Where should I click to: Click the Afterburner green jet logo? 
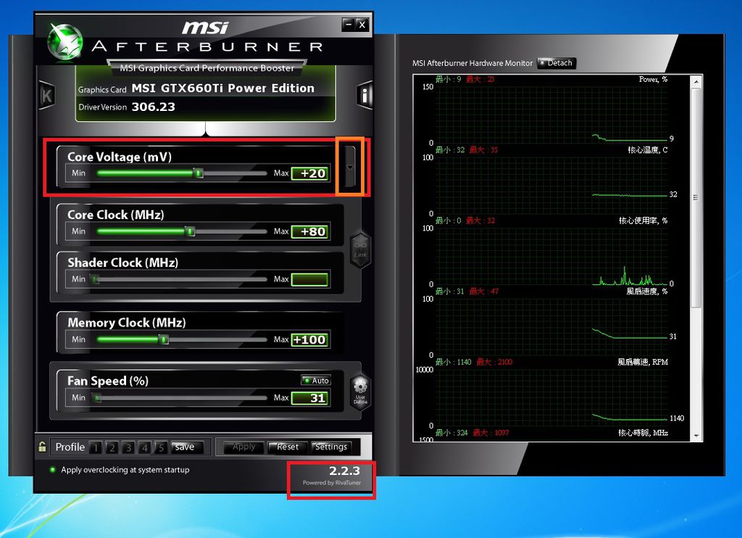point(64,42)
